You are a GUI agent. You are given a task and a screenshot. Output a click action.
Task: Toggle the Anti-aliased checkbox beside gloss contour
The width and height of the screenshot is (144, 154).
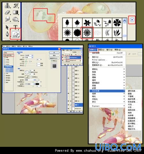31,77
